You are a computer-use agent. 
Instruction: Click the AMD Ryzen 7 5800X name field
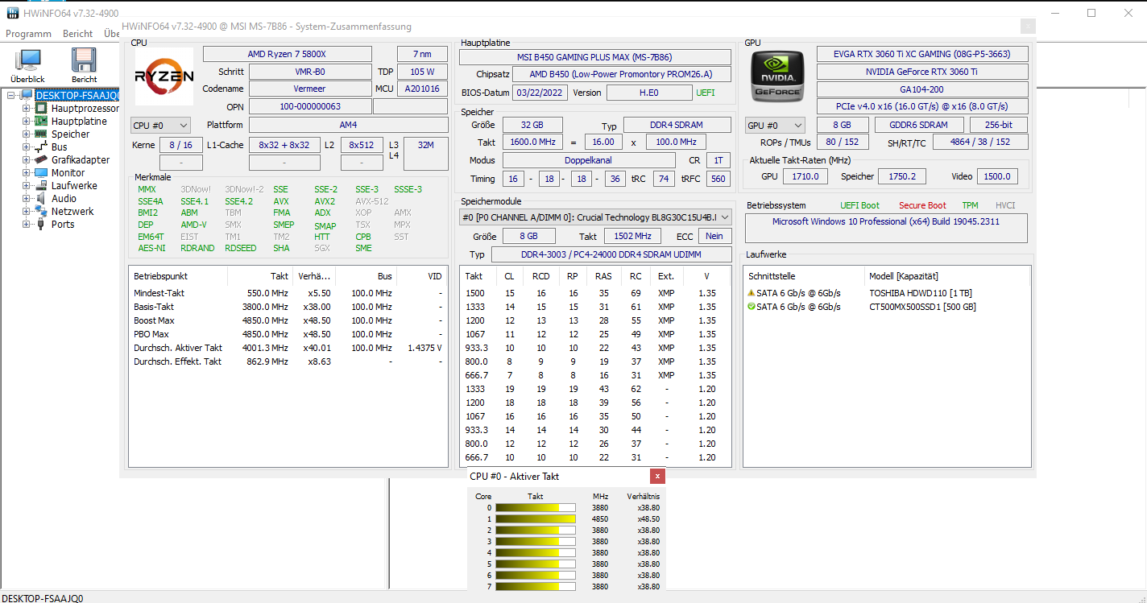tap(287, 54)
